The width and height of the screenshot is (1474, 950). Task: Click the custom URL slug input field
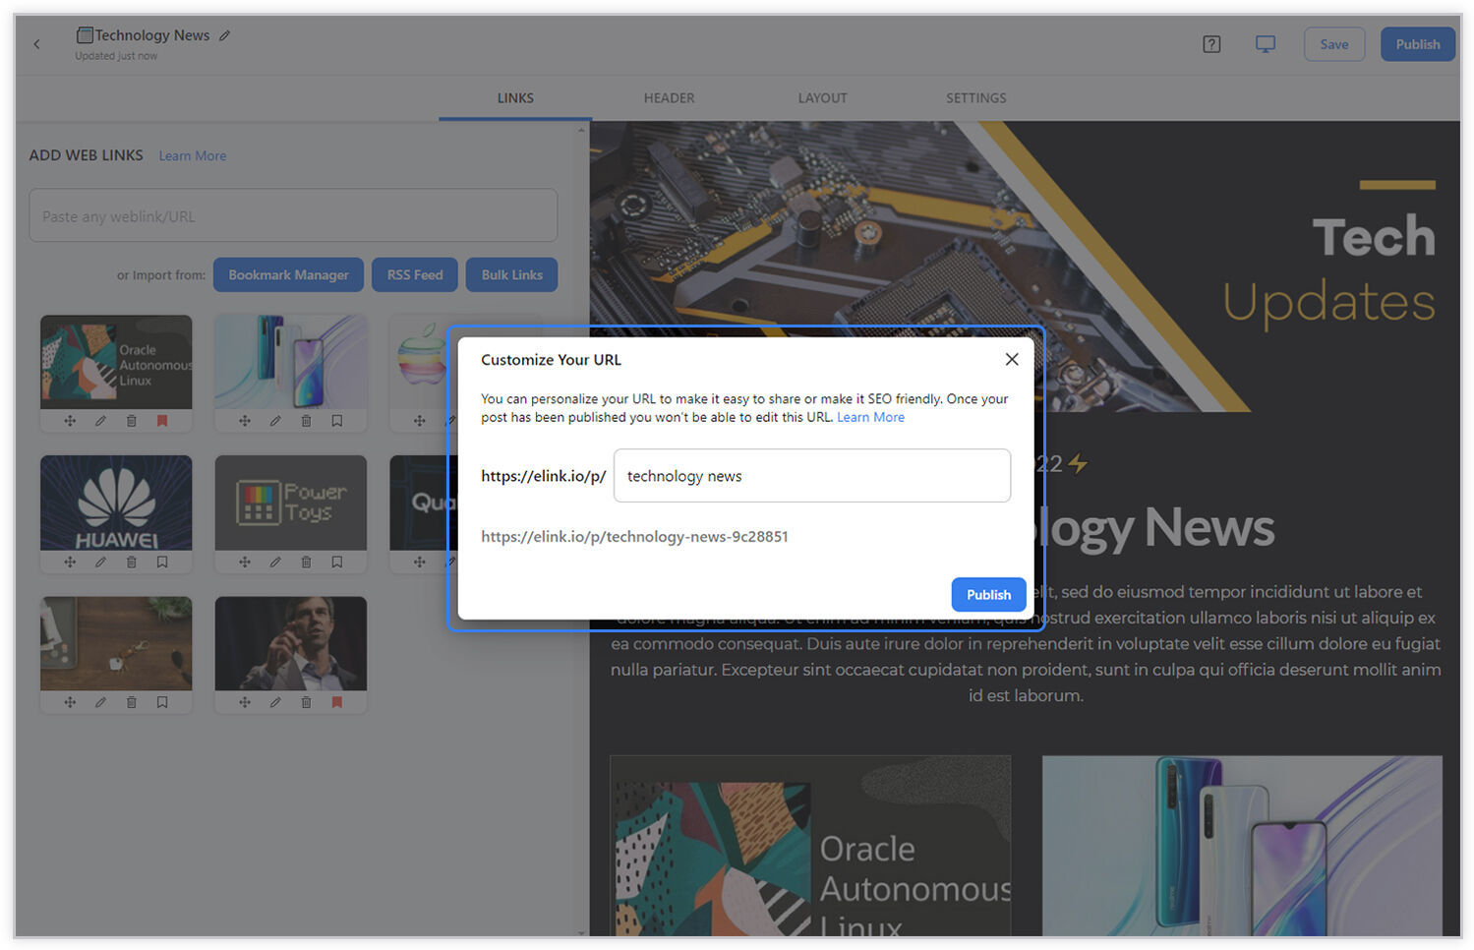point(811,476)
